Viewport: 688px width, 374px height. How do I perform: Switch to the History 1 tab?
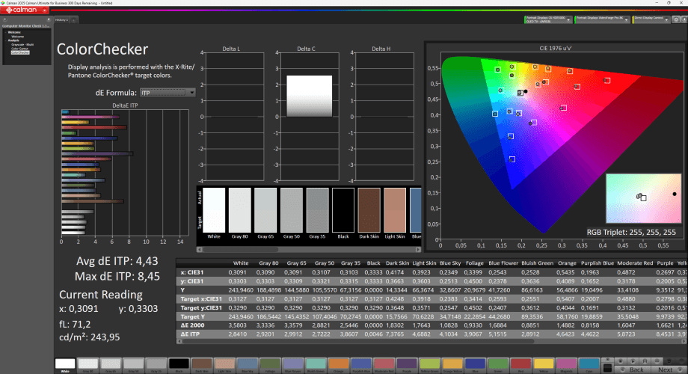tap(61, 19)
